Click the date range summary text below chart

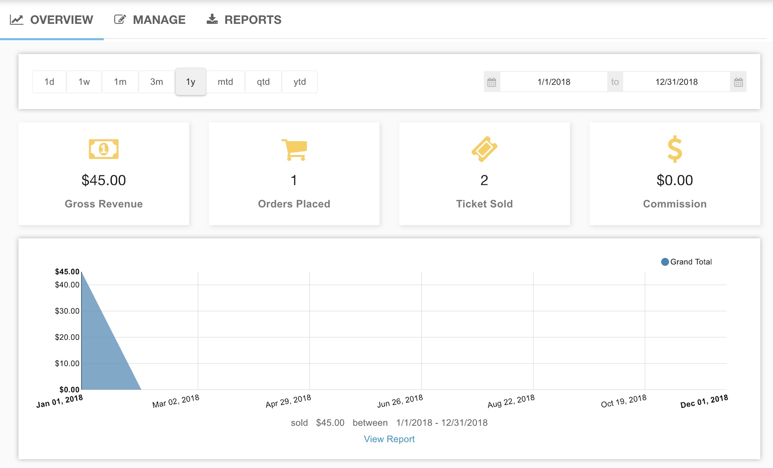click(389, 423)
